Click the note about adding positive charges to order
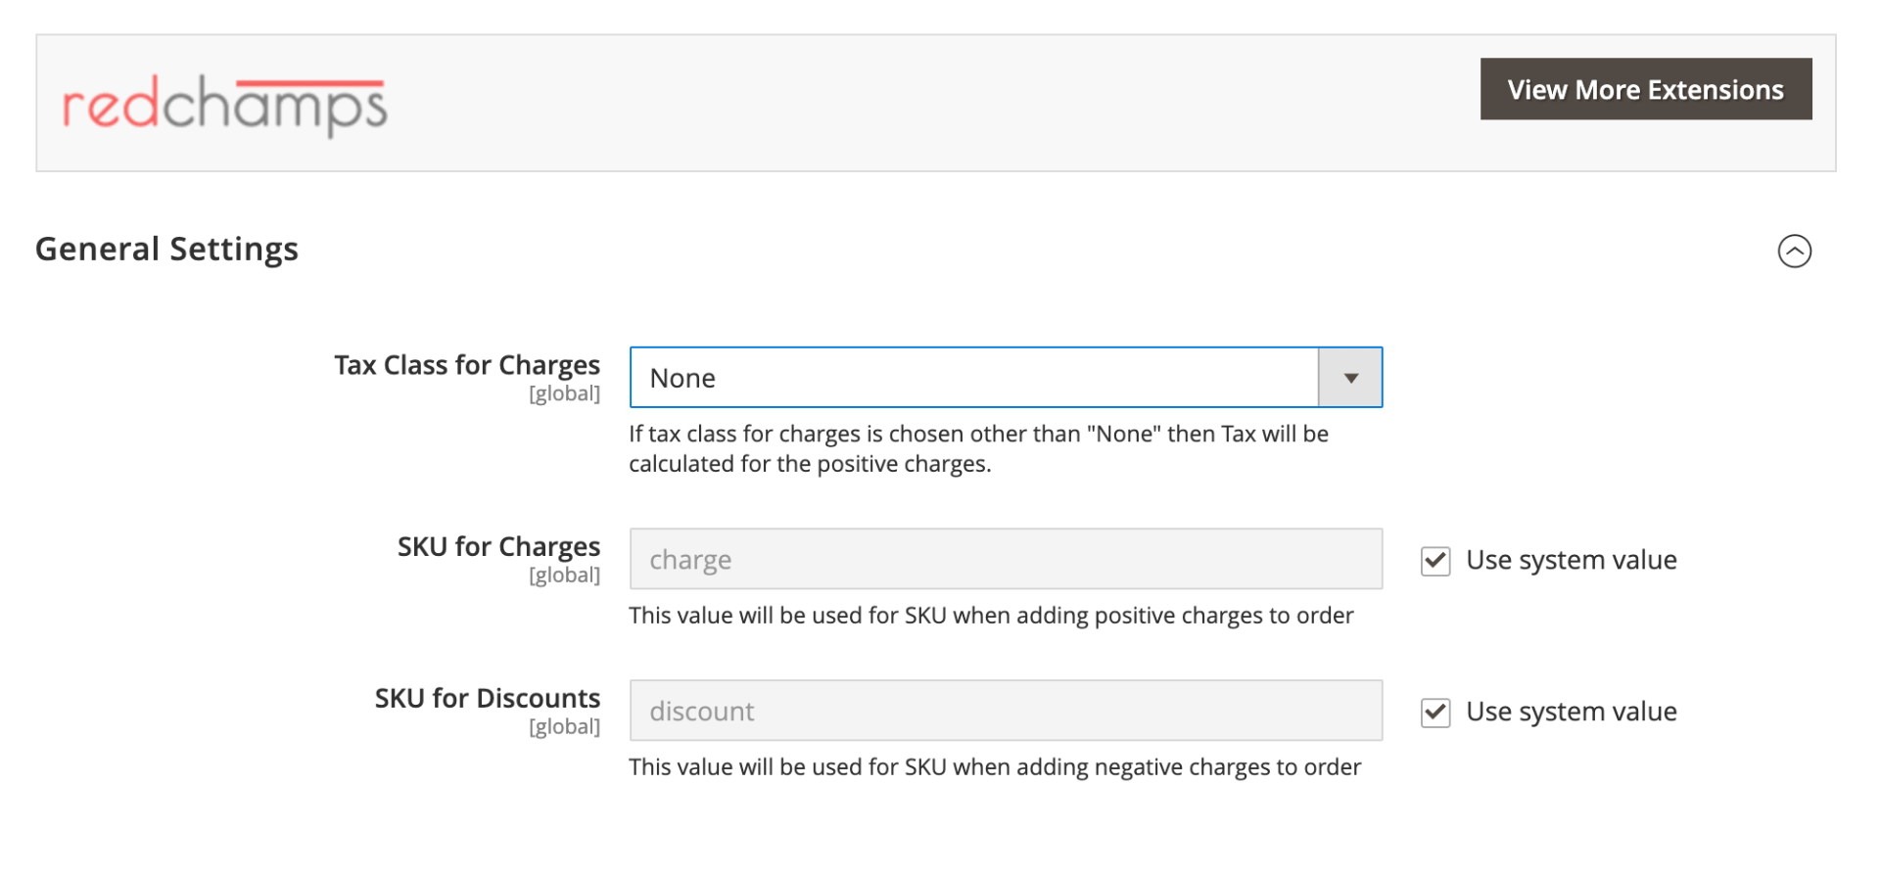This screenshot has height=876, width=1880. tap(991, 616)
